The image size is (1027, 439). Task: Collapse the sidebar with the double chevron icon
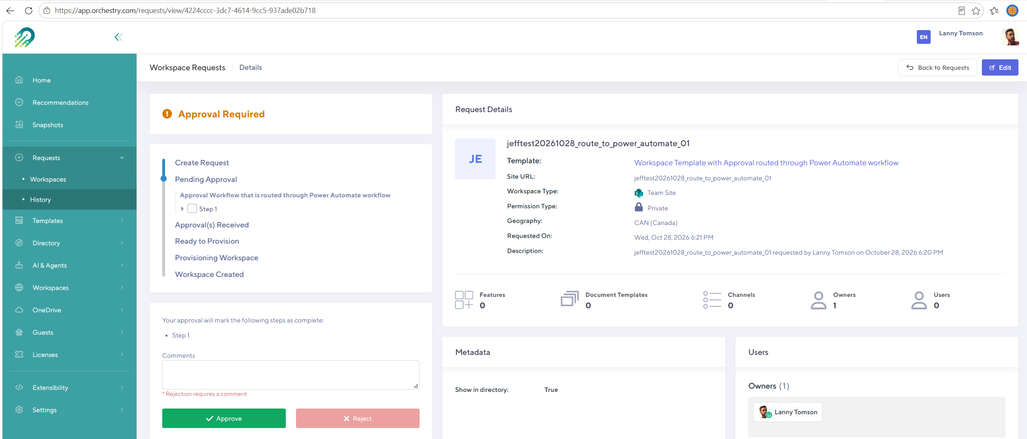(118, 37)
